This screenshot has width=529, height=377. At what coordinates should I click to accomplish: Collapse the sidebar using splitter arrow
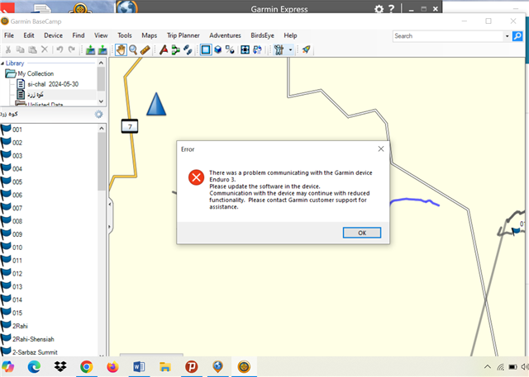click(x=110, y=205)
